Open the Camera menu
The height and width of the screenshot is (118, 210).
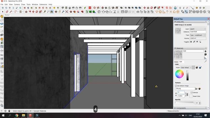tap(17, 4)
